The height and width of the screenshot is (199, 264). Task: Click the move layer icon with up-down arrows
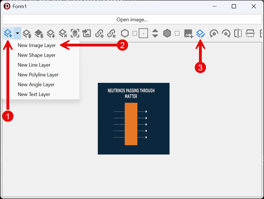27,33
